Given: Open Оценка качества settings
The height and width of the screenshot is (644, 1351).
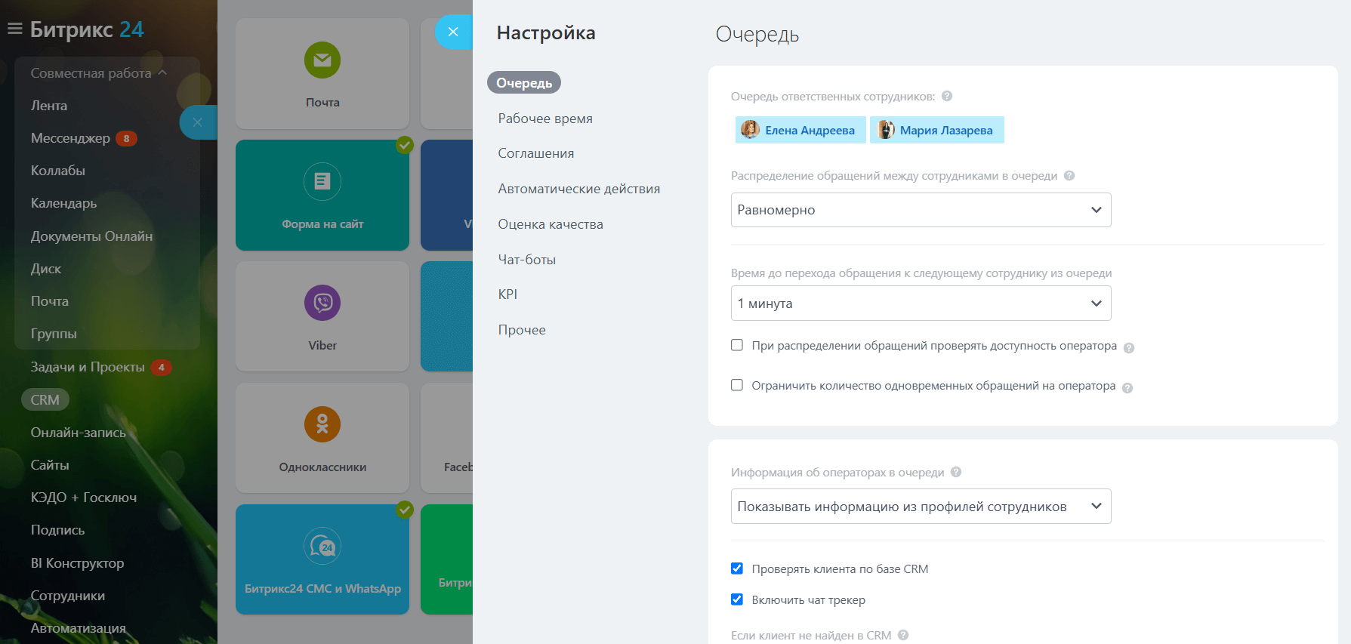Looking at the screenshot, I should tap(551, 224).
